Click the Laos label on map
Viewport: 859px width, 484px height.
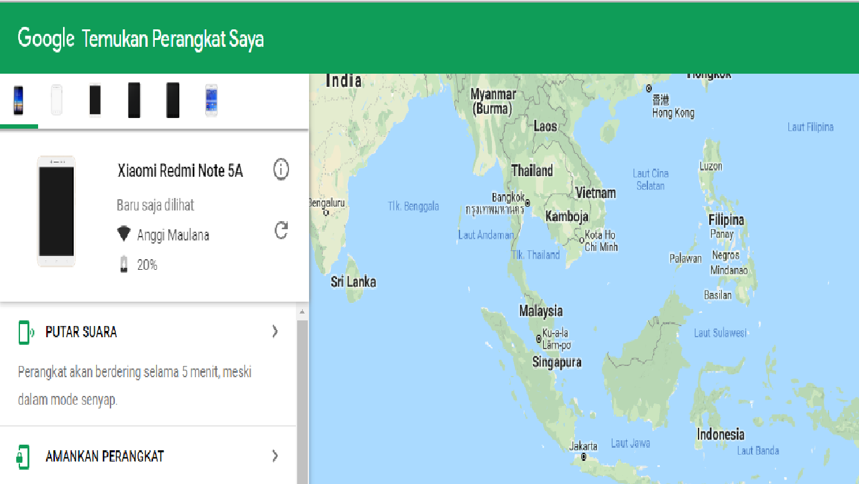(x=545, y=126)
